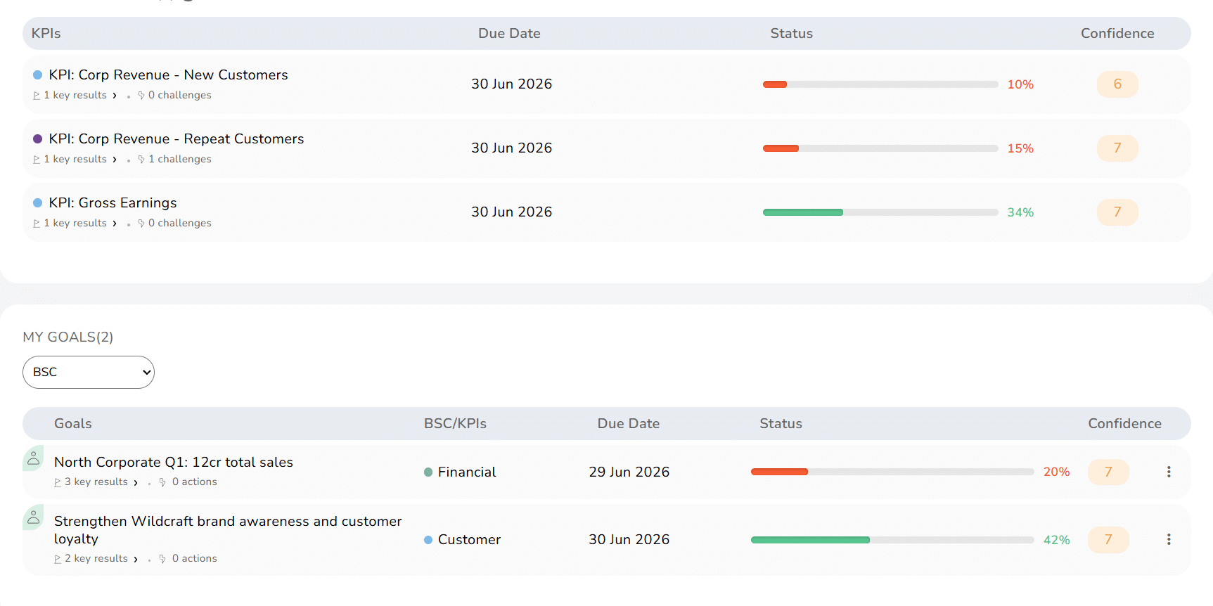View 0 challenges for KPI: Gross Earnings
1213x606 pixels.
point(174,223)
